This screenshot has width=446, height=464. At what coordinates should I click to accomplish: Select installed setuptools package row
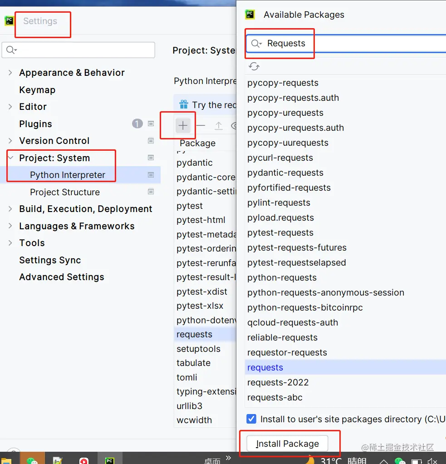[198, 349]
